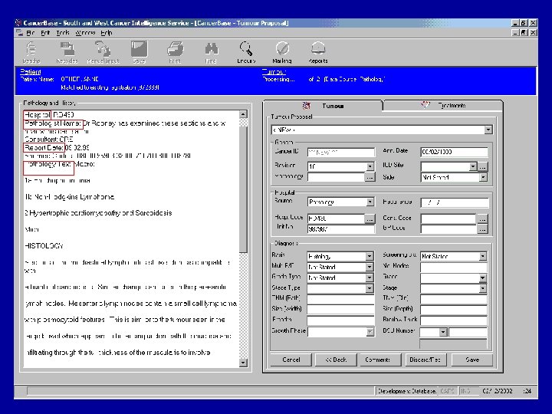The image size is (552, 414).
Task: Open the Side dropdown showing Not Stated
Action: [483, 177]
